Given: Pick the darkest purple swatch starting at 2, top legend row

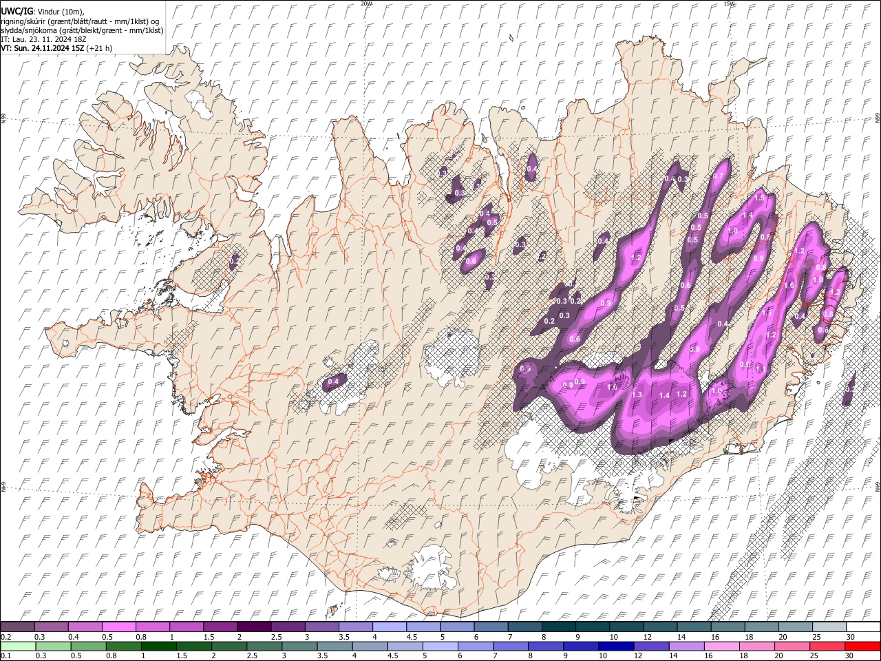Looking at the screenshot, I should click(254, 627).
